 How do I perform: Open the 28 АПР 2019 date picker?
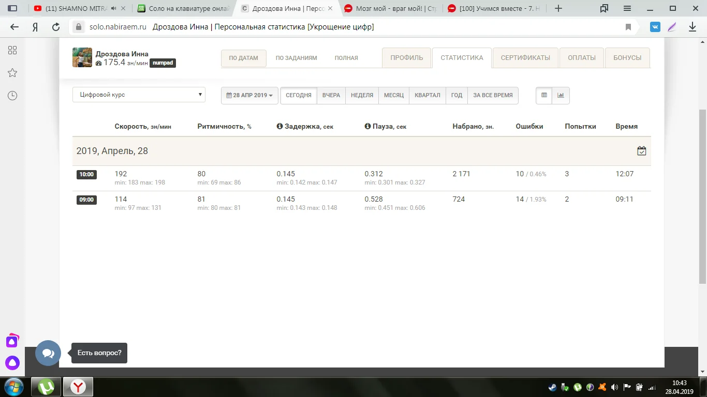(249, 96)
